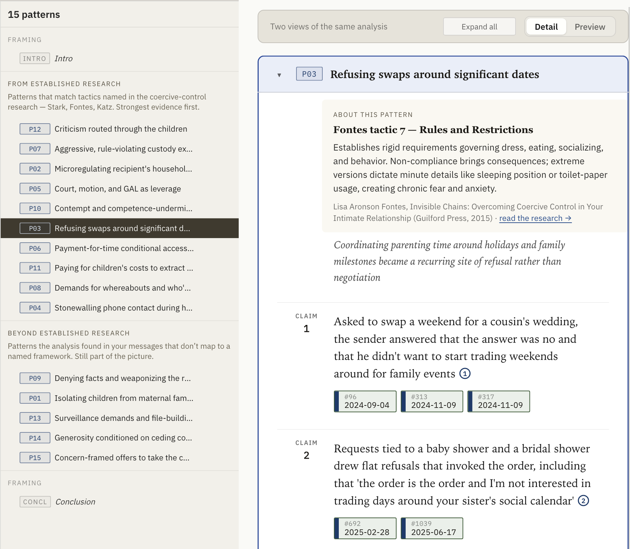This screenshot has width=630, height=549.
Task: Select P10 Contempt and competence-undermining pattern
Action: (120, 208)
